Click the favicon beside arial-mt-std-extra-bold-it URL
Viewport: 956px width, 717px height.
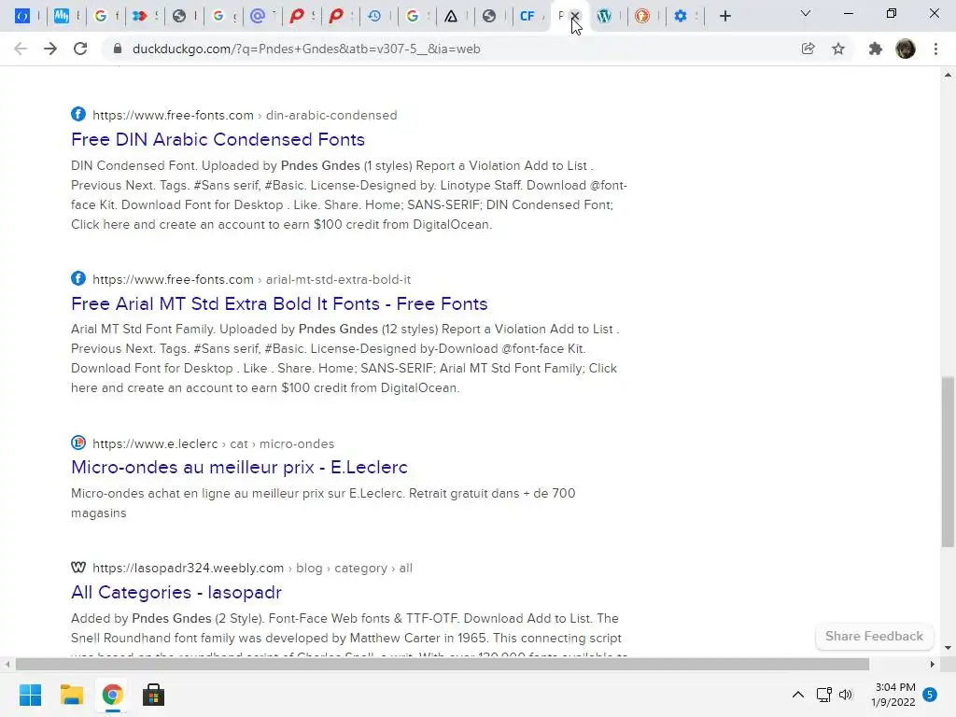pos(78,278)
